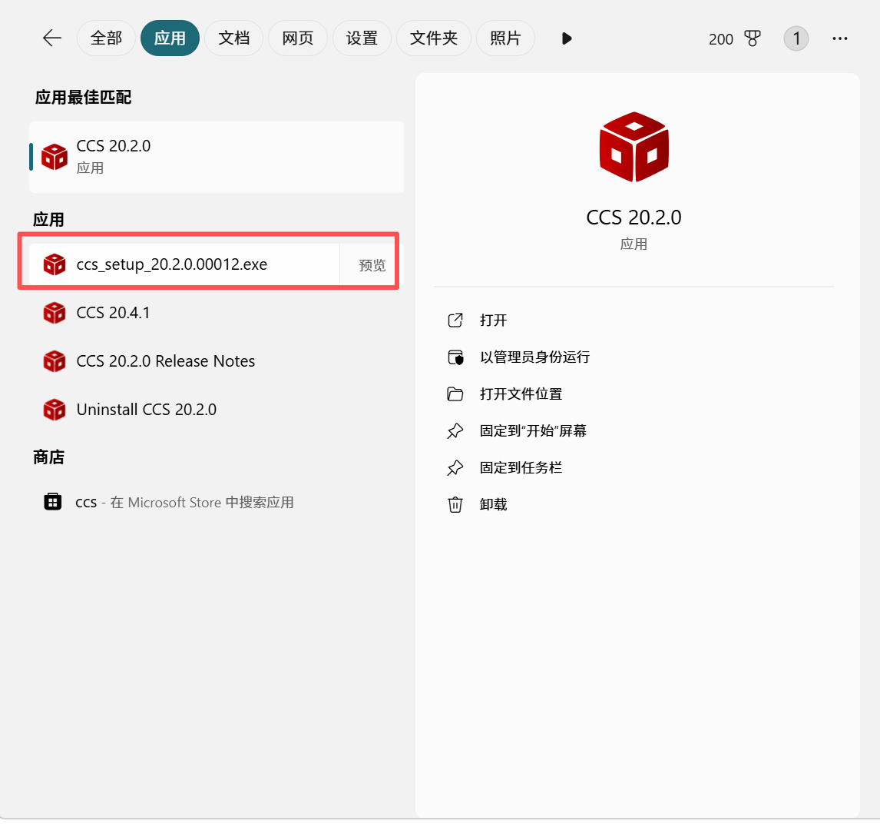Click the CCS 20.2.0 title in preview pane
This screenshot has width=880, height=834.
tap(634, 218)
